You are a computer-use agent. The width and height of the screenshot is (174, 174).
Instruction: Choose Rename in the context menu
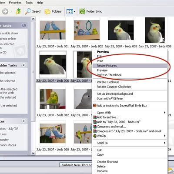(130, 171)
